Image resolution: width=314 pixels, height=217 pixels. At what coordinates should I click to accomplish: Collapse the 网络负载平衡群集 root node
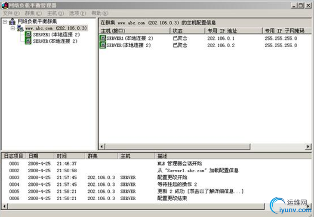pyautogui.click(x=5, y=21)
